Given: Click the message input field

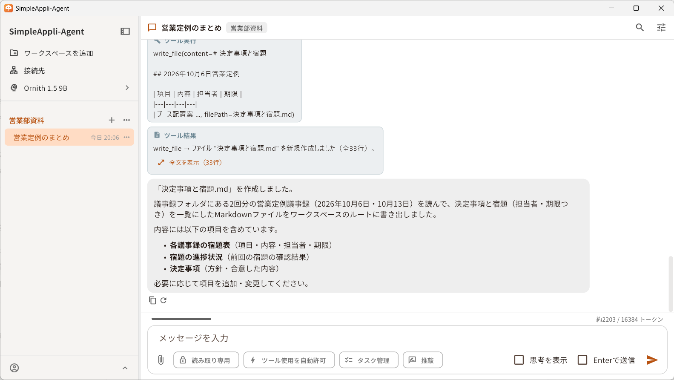Looking at the screenshot, I should coord(407,338).
